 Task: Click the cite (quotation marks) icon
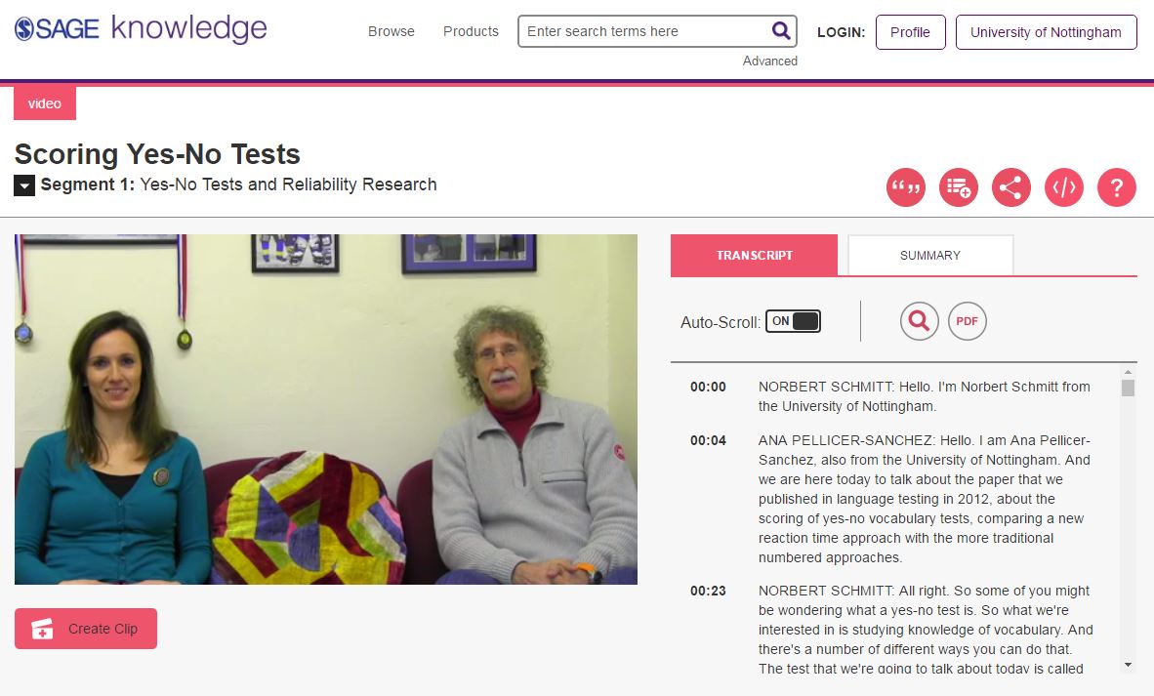pyautogui.click(x=905, y=187)
